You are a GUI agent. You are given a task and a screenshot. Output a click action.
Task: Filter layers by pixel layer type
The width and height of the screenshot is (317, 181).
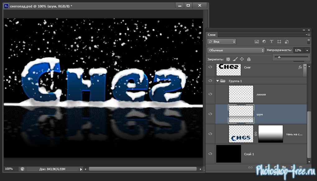click(257, 41)
